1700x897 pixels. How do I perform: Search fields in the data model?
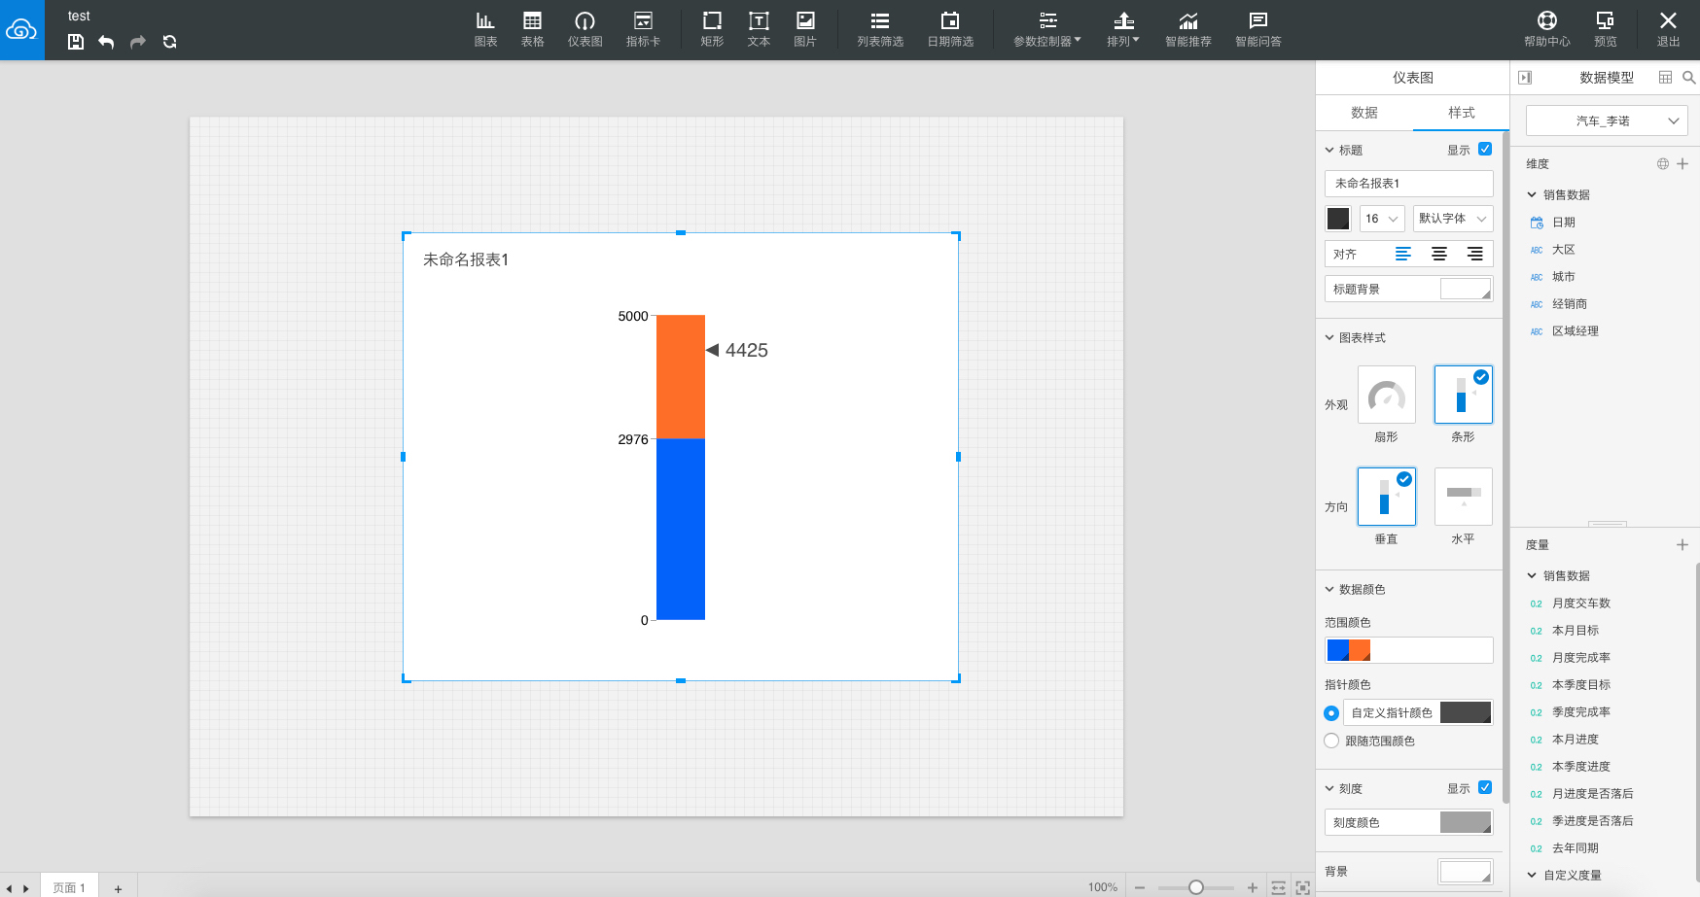pyautogui.click(x=1689, y=78)
